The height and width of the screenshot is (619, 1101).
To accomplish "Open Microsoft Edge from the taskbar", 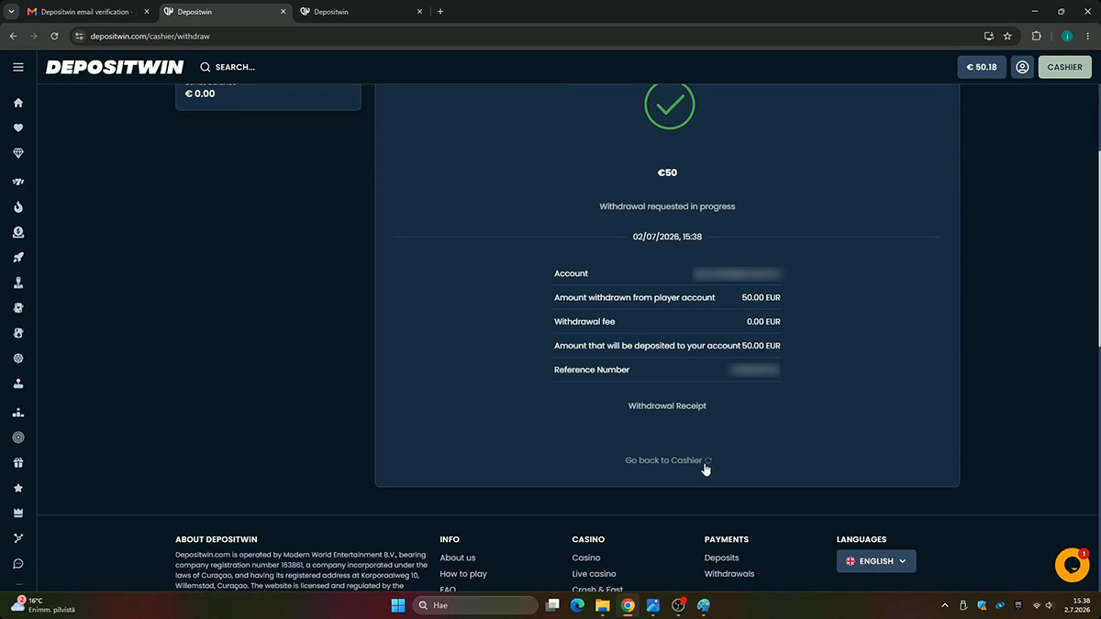I will click(578, 605).
